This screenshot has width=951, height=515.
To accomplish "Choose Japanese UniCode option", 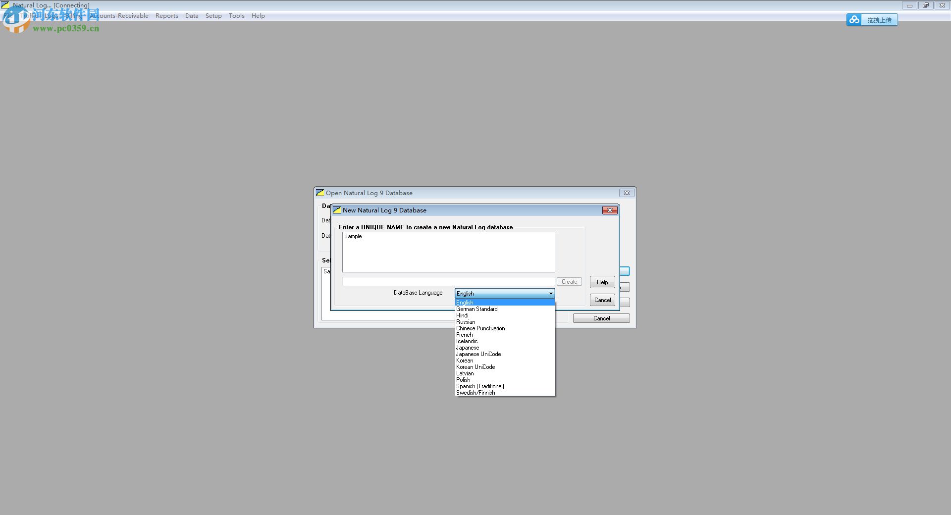I will pyautogui.click(x=505, y=354).
